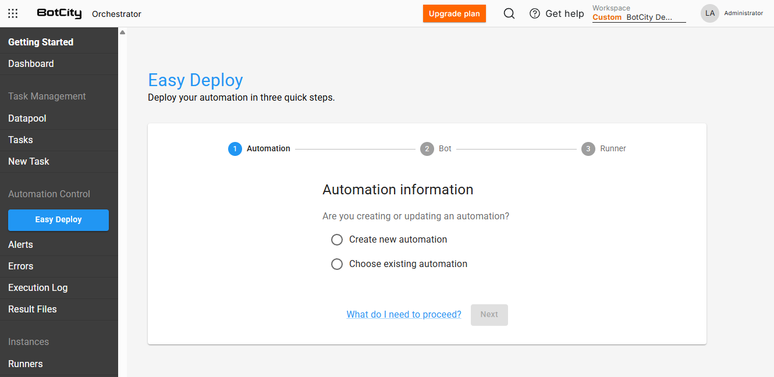
Task: Click the step 3 Runner circle
Action: 588,149
